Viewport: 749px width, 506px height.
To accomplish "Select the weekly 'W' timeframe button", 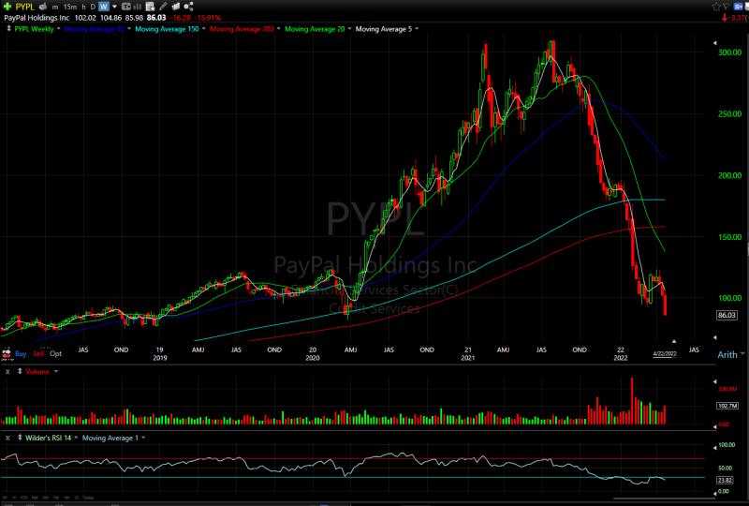I will 104,7.
